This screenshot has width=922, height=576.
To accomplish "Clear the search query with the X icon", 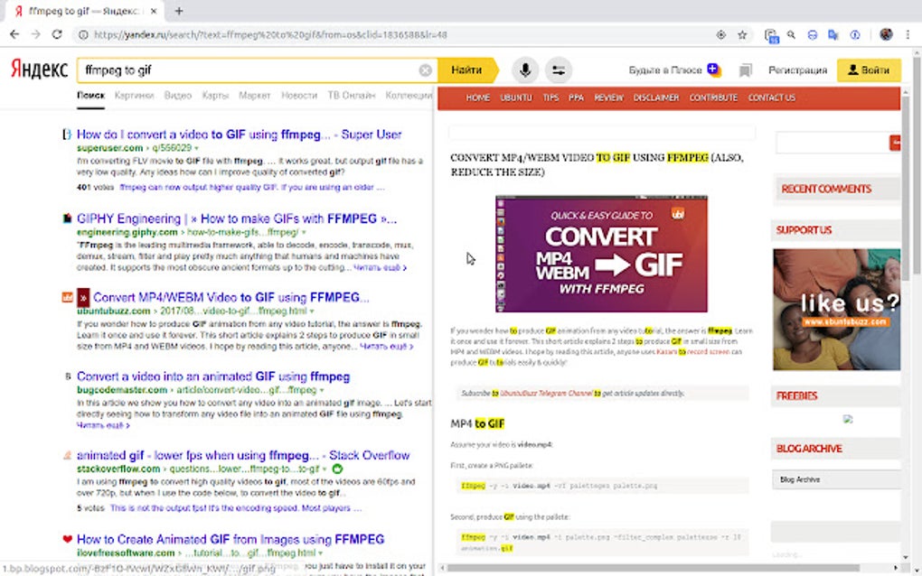I will 425,70.
